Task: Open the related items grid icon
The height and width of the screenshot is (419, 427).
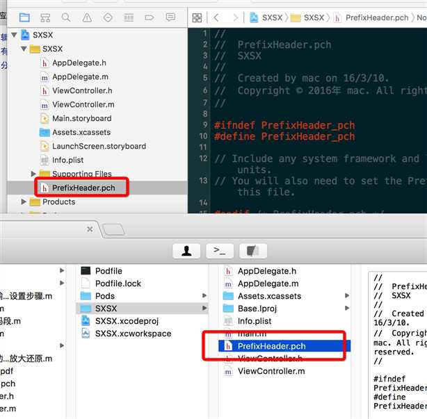Action: (x=197, y=17)
